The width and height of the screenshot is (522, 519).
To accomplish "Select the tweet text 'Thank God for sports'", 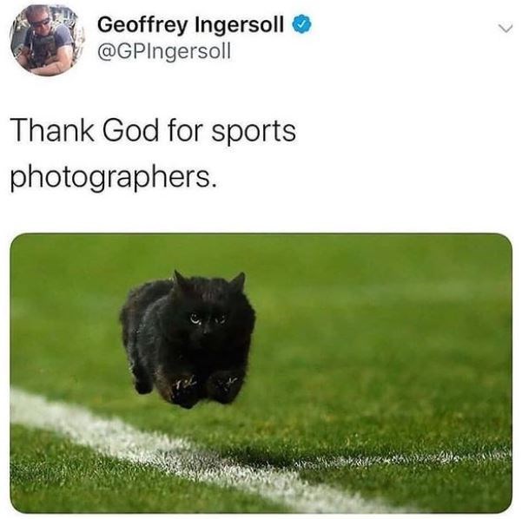I will click(x=154, y=131).
